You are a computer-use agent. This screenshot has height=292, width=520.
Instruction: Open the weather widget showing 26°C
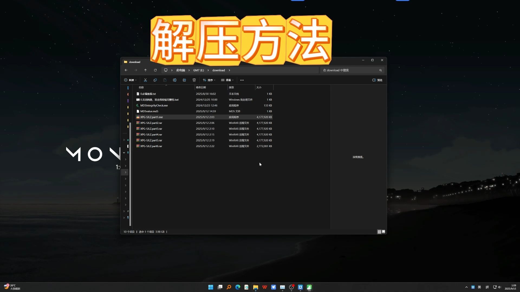pyautogui.click(x=12, y=287)
